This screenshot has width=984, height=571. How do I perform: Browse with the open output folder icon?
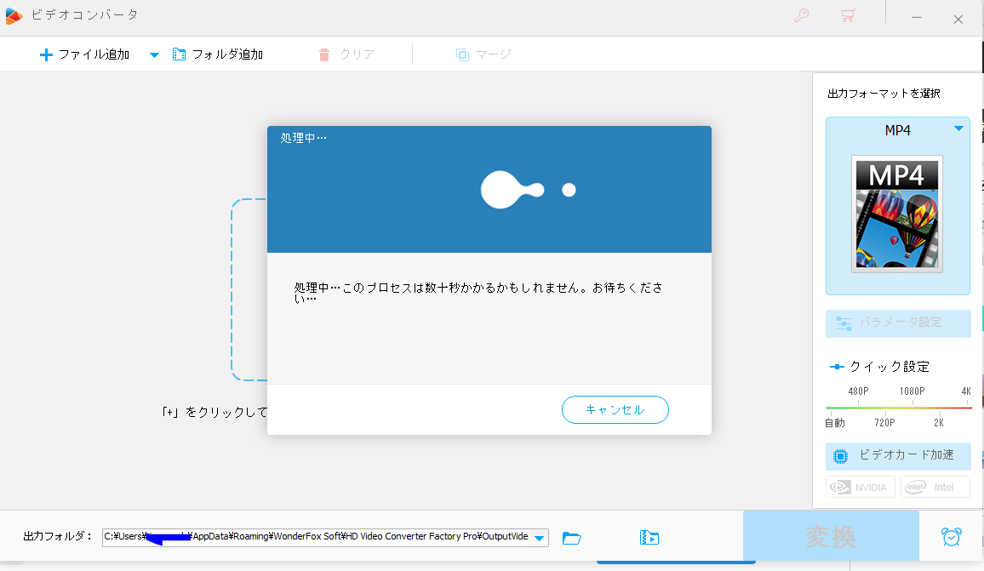point(572,538)
